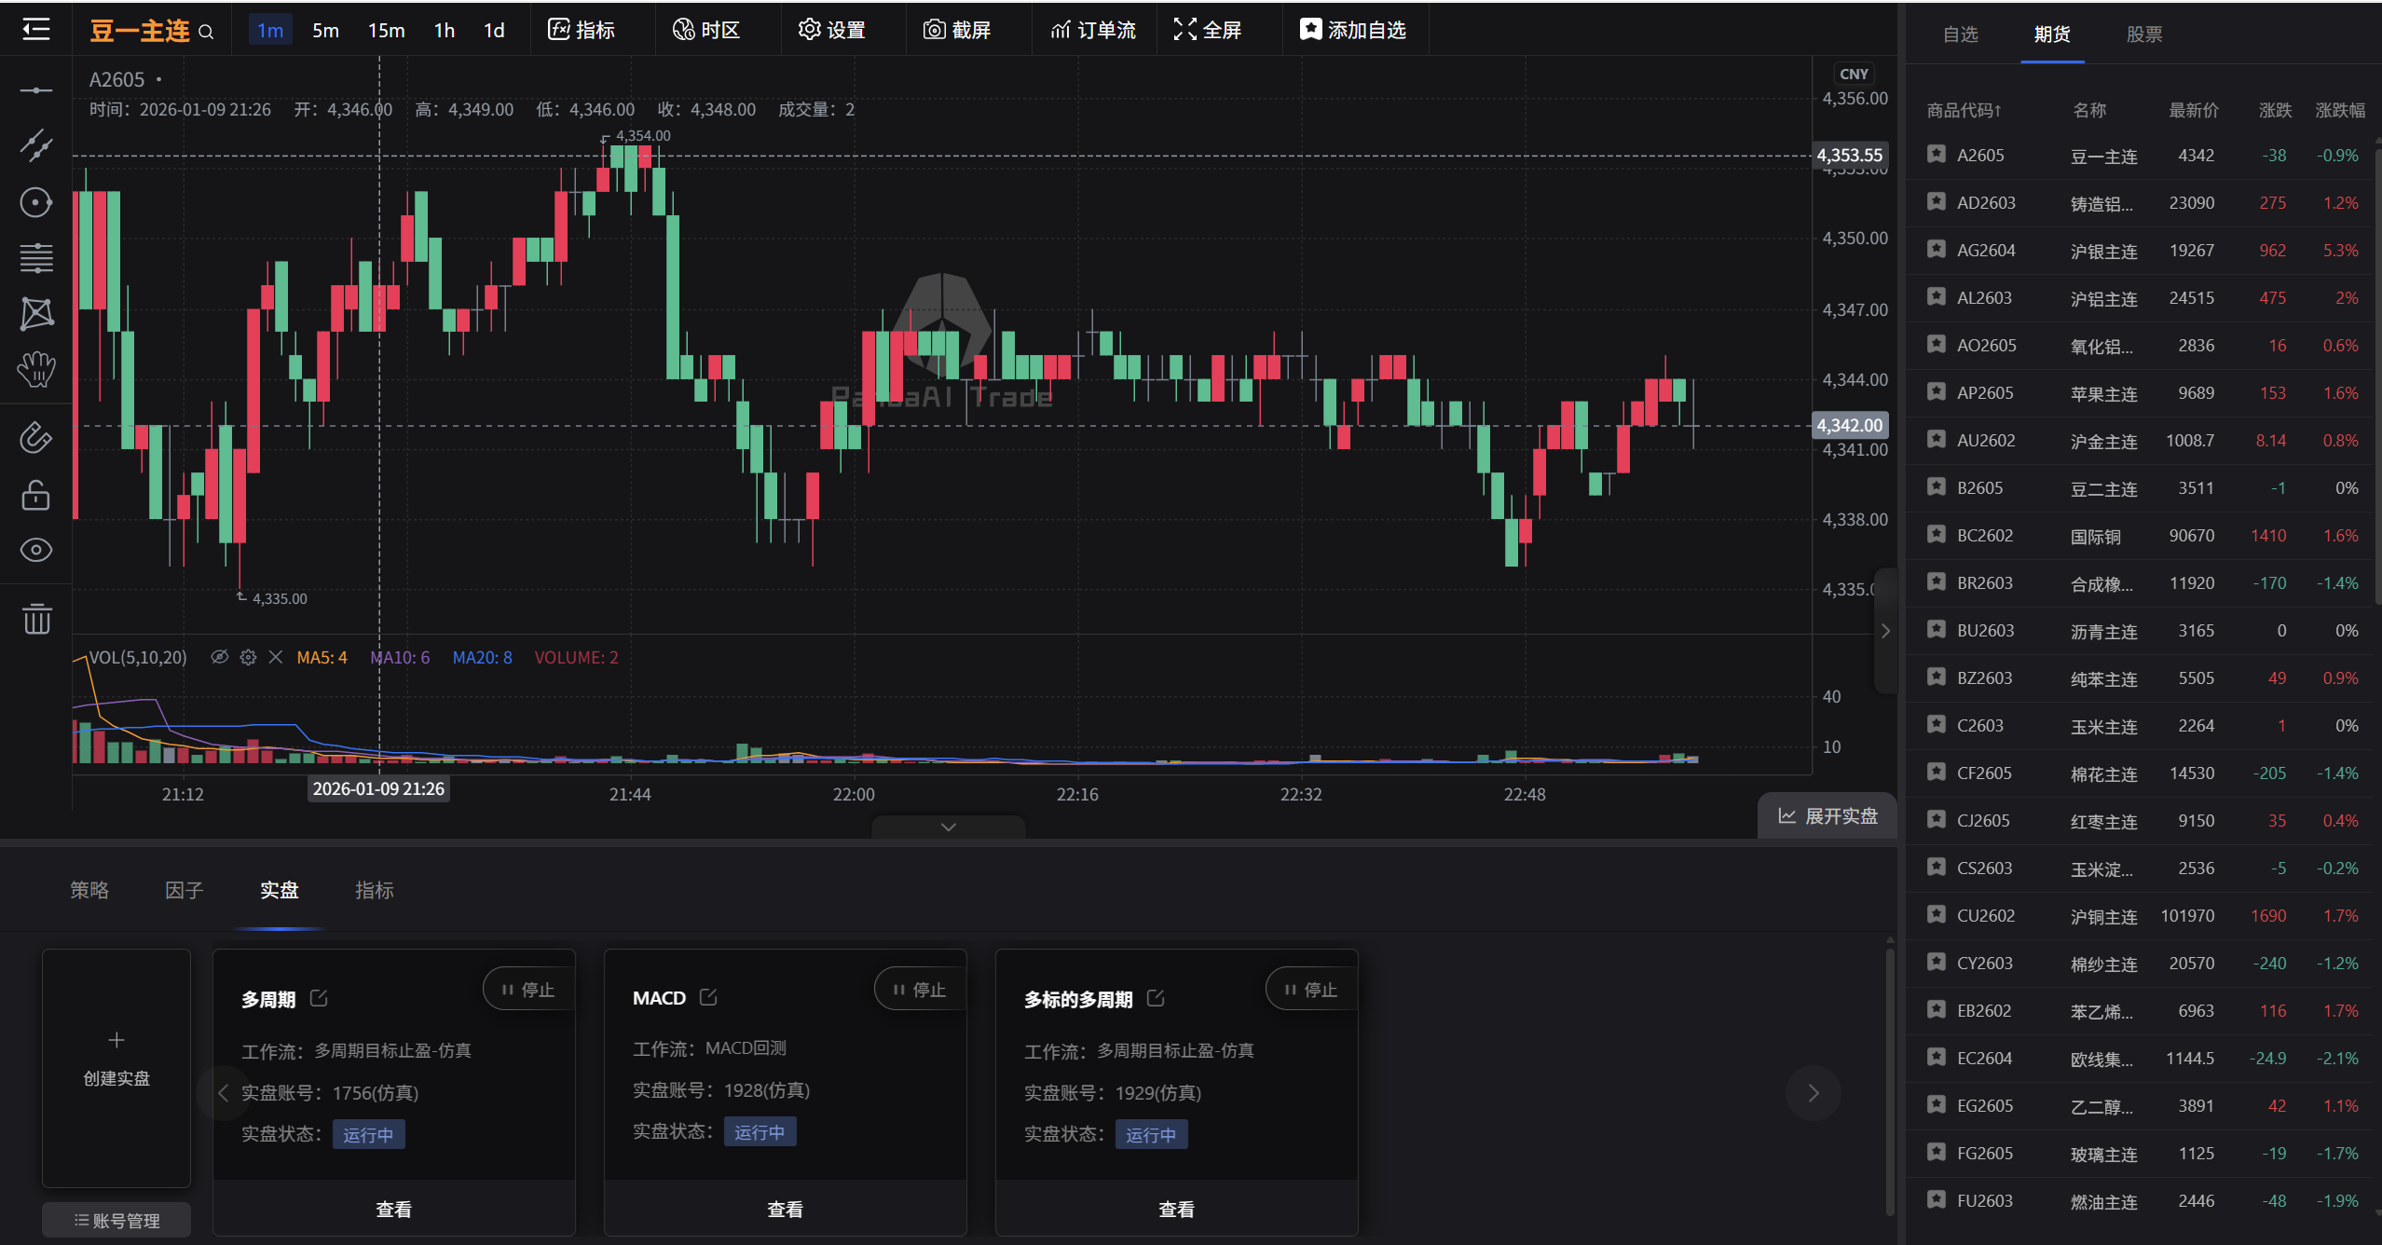Add symbol to watchlist via 添加自选
The image size is (2382, 1245).
[1353, 30]
